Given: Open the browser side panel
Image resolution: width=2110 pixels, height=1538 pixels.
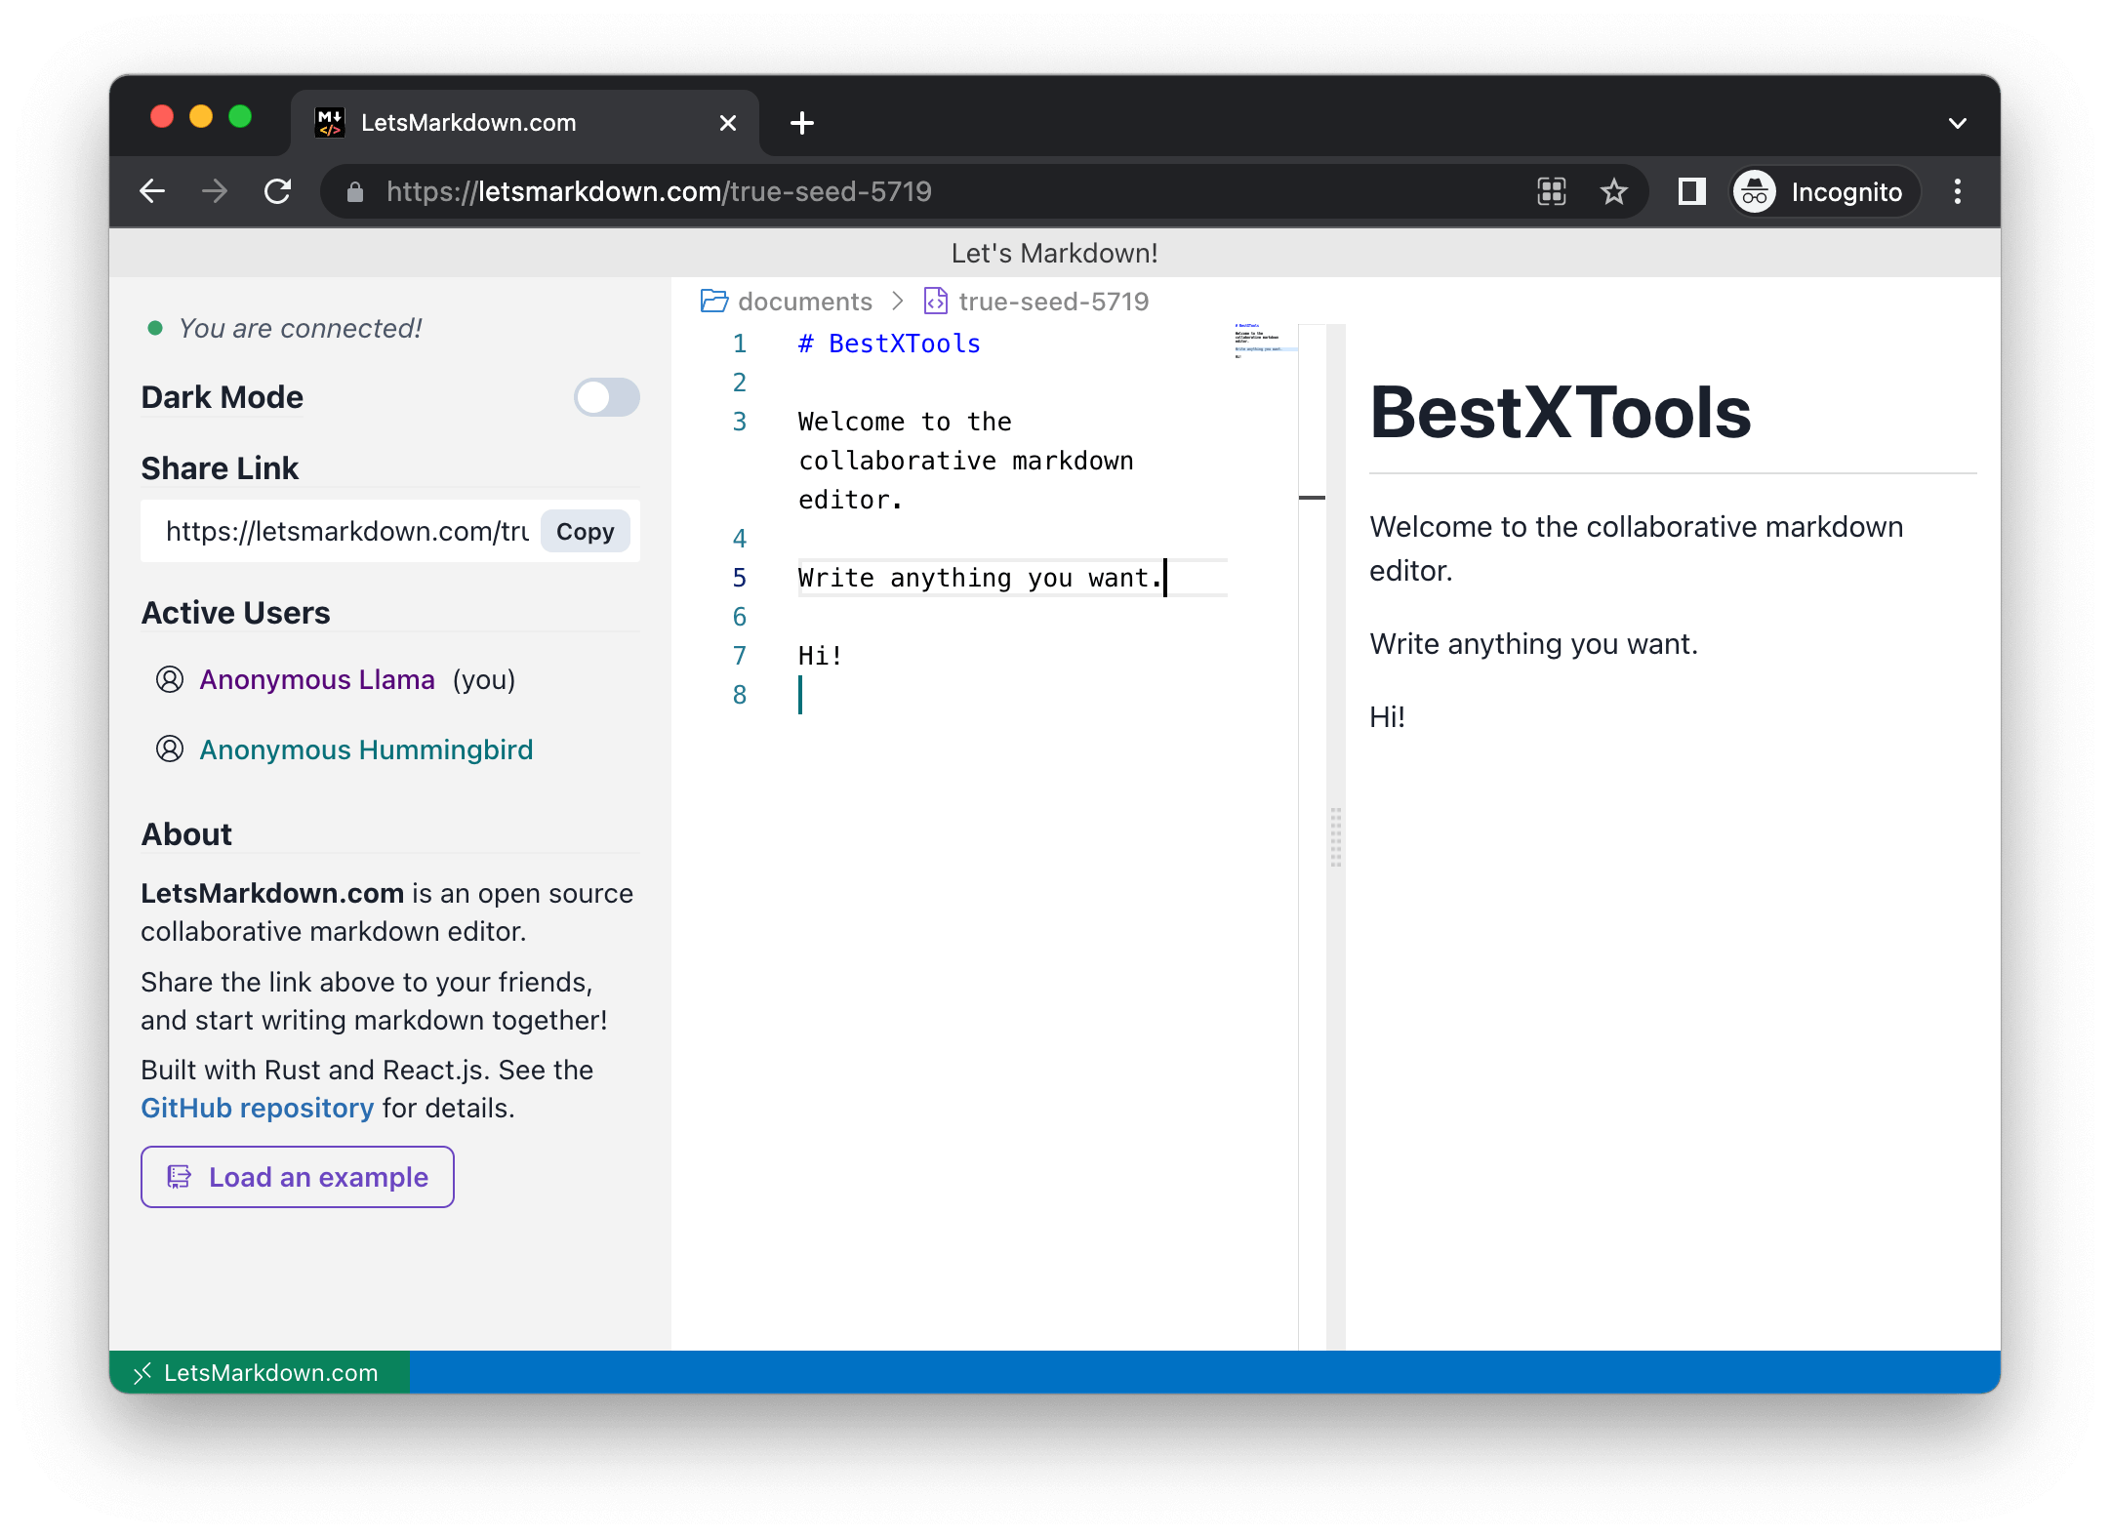Looking at the screenshot, I should point(1691,191).
